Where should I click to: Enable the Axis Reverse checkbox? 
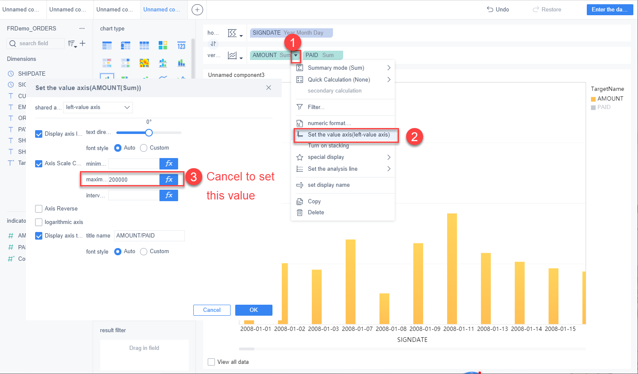(39, 209)
